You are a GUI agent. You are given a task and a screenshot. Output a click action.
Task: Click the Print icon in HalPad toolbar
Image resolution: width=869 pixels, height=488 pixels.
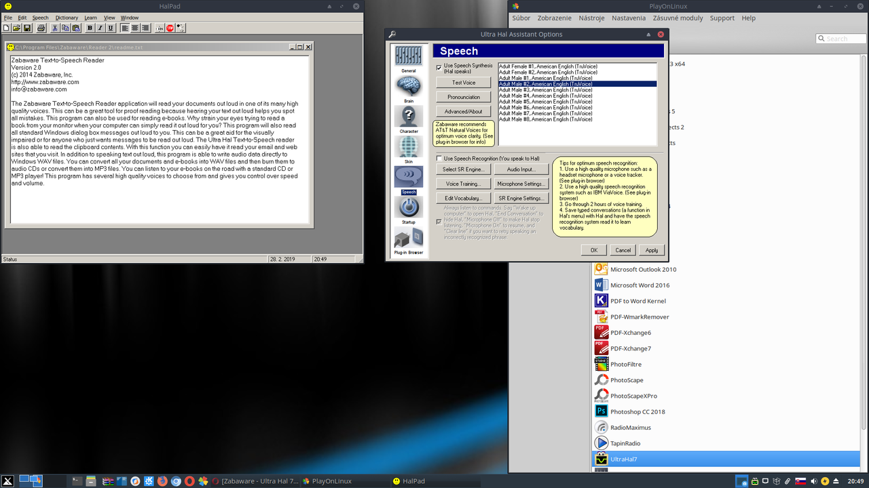point(41,28)
